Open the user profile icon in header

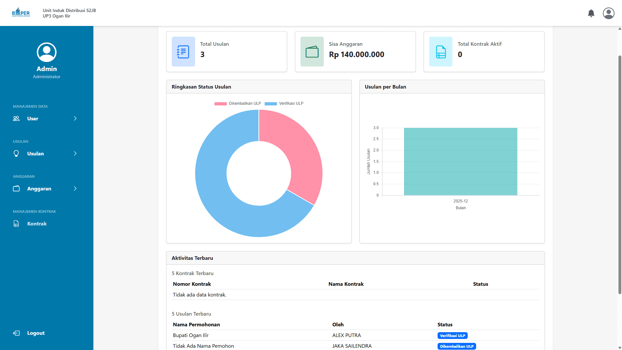[x=608, y=13]
